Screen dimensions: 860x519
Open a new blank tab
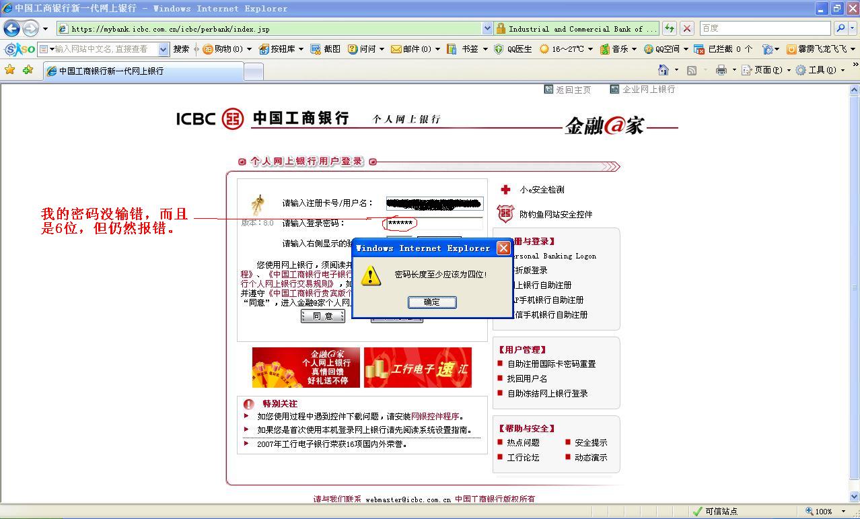pos(253,71)
